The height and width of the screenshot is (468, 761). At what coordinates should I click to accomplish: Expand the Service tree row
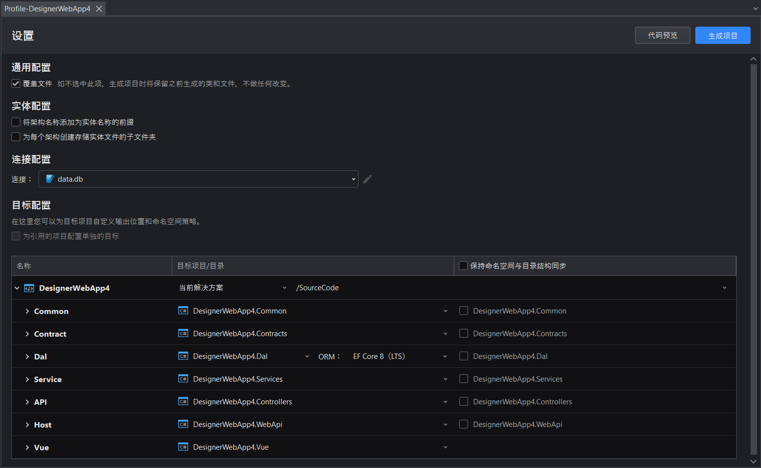click(x=27, y=380)
